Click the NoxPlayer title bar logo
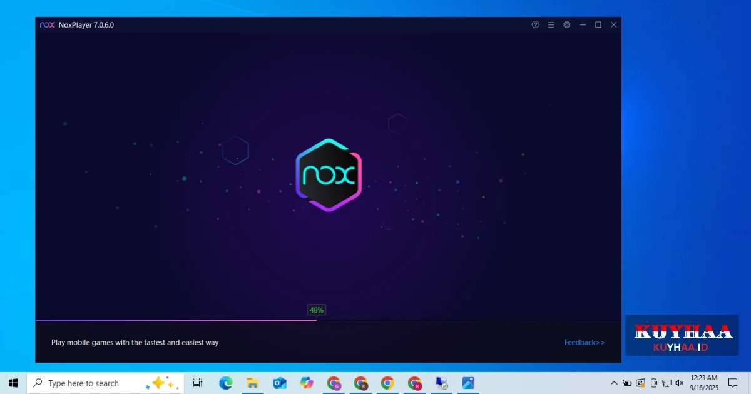This screenshot has height=394, width=751. pyautogui.click(x=47, y=24)
